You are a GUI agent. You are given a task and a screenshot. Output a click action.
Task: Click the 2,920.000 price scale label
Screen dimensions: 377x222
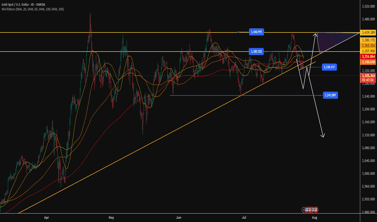pos(369,199)
